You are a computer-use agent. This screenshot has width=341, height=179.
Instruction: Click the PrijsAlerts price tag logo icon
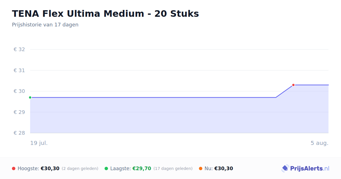coord(285,168)
